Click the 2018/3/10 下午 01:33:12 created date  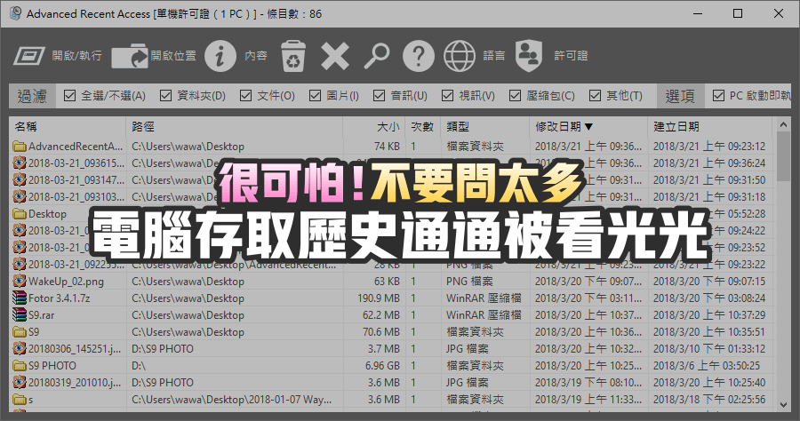709,349
